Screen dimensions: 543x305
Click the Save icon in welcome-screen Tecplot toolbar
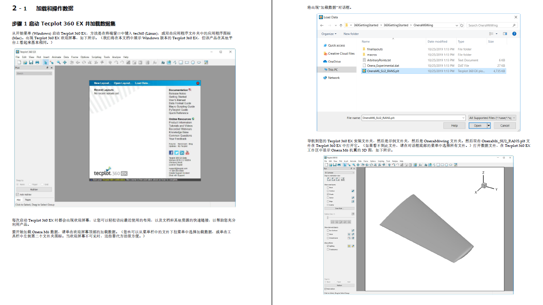(x=31, y=63)
